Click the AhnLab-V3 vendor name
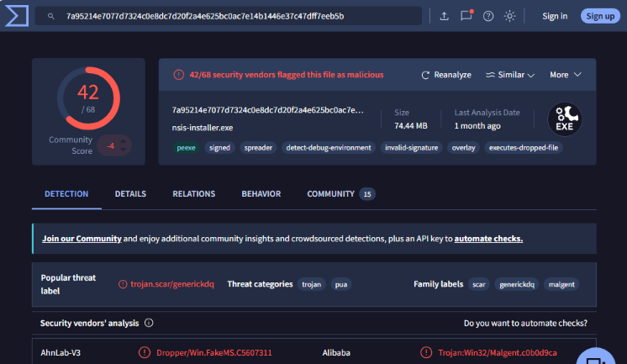Screen dimensions: 627x364 point(61,353)
